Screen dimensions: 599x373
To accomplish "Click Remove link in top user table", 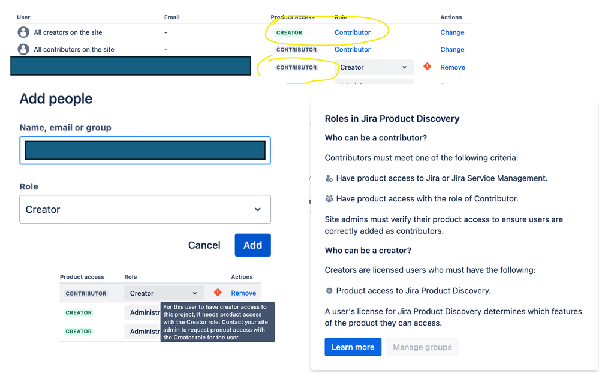I will pos(453,67).
